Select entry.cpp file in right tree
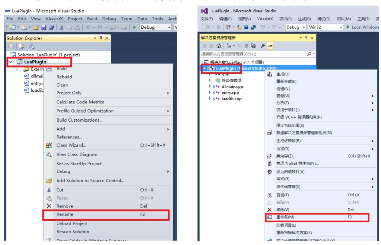 coord(230,93)
